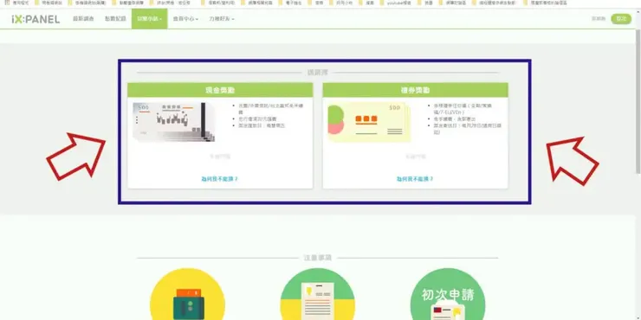This screenshot has height=320, width=641.
Task: Open the iX:PANEL logo home link
Action: (x=36, y=19)
